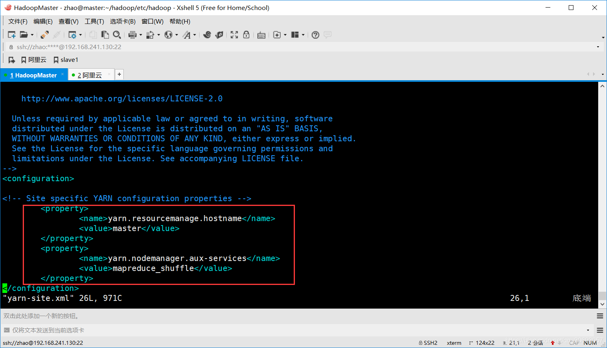
Task: Open the 选项卡(B) menu
Action: coord(123,22)
